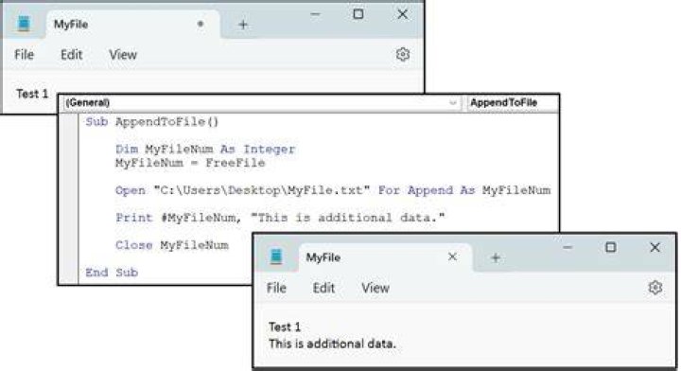Maximize the top Notepad window
The image size is (681, 371).
click(x=358, y=14)
